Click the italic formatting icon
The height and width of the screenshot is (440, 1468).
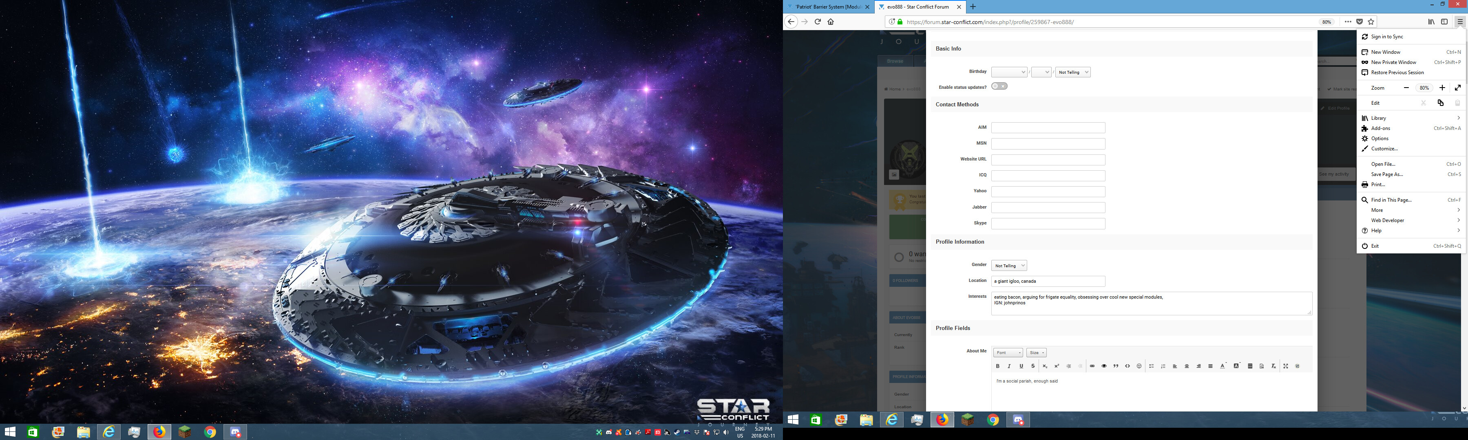pos(1009,366)
